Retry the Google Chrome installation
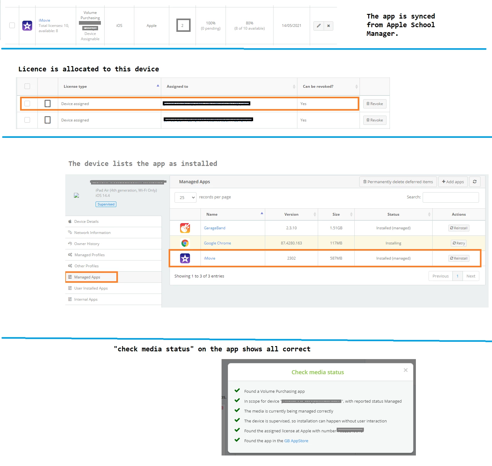Screen dimensions: 492x466 pyautogui.click(x=459, y=243)
